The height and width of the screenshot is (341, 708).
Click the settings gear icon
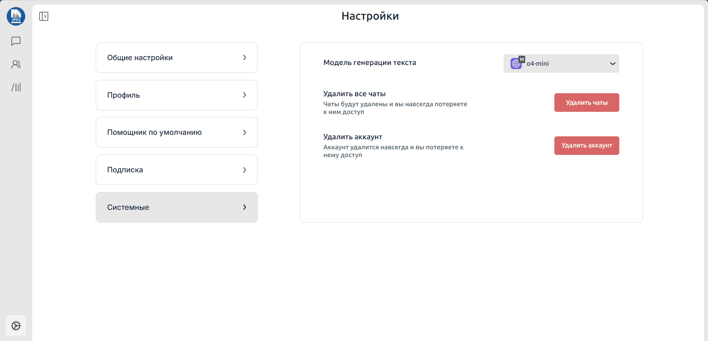[x=16, y=326]
